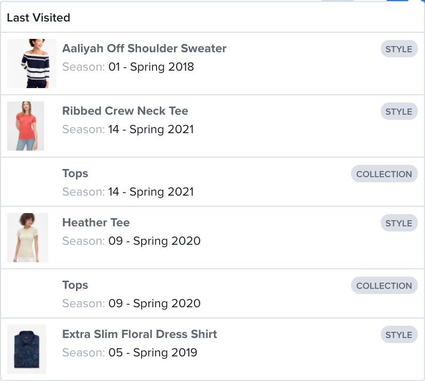Open the Heather Tee product thumbnail
425x381 pixels.
coord(28,238)
